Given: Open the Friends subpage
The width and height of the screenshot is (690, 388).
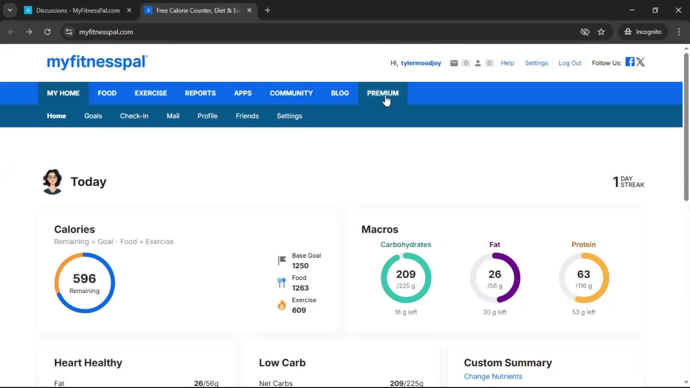Looking at the screenshot, I should tap(247, 116).
